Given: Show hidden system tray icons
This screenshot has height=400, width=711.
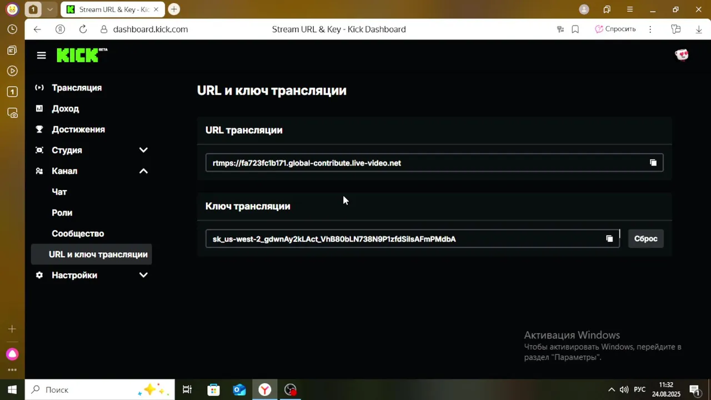Looking at the screenshot, I should [612, 389].
